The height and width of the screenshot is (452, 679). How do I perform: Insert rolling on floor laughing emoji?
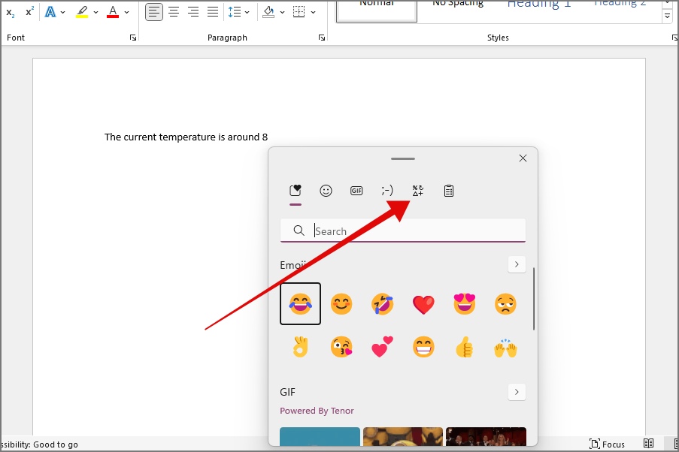point(383,303)
